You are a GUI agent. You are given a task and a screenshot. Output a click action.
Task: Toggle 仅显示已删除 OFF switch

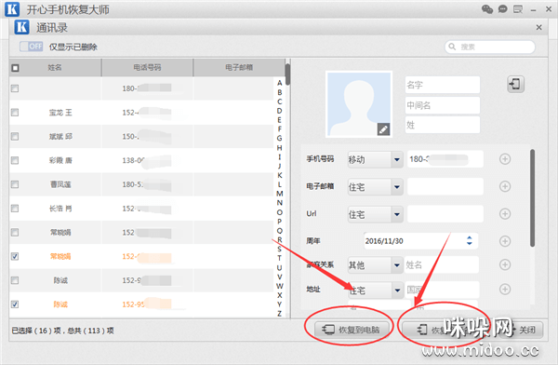click(31, 47)
